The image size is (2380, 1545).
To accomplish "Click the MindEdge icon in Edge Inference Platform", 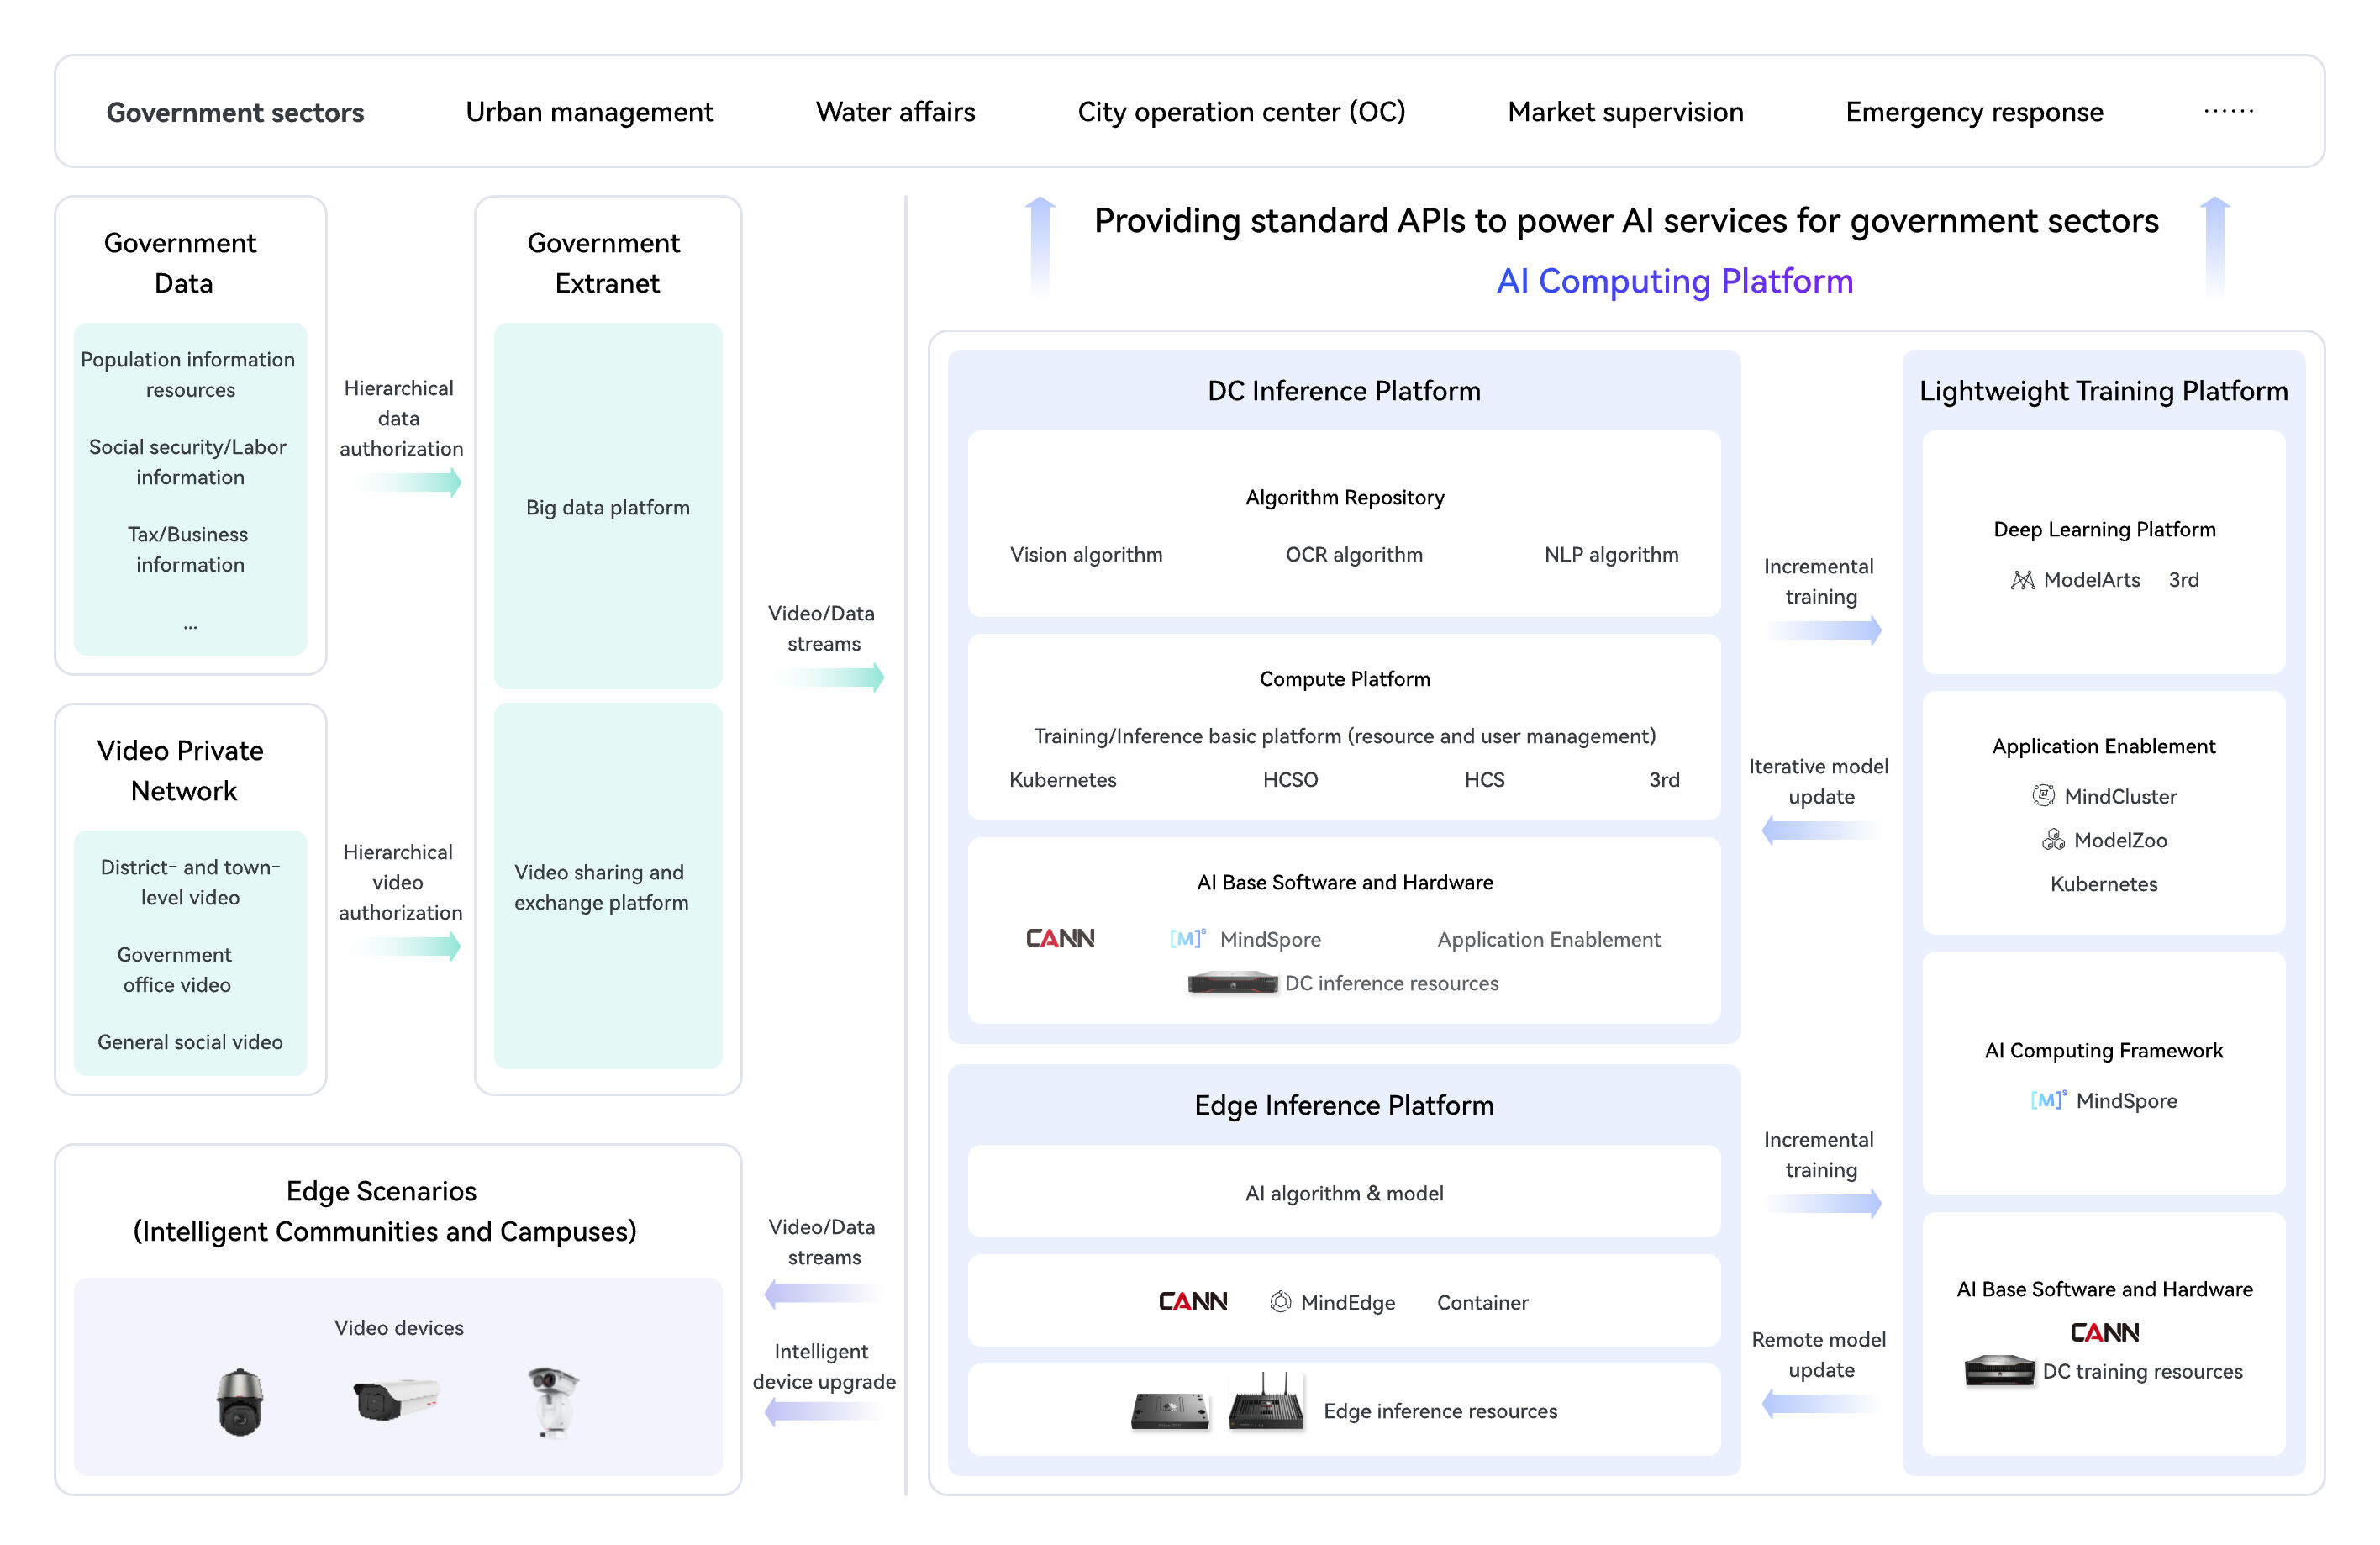I will [x=1280, y=1302].
